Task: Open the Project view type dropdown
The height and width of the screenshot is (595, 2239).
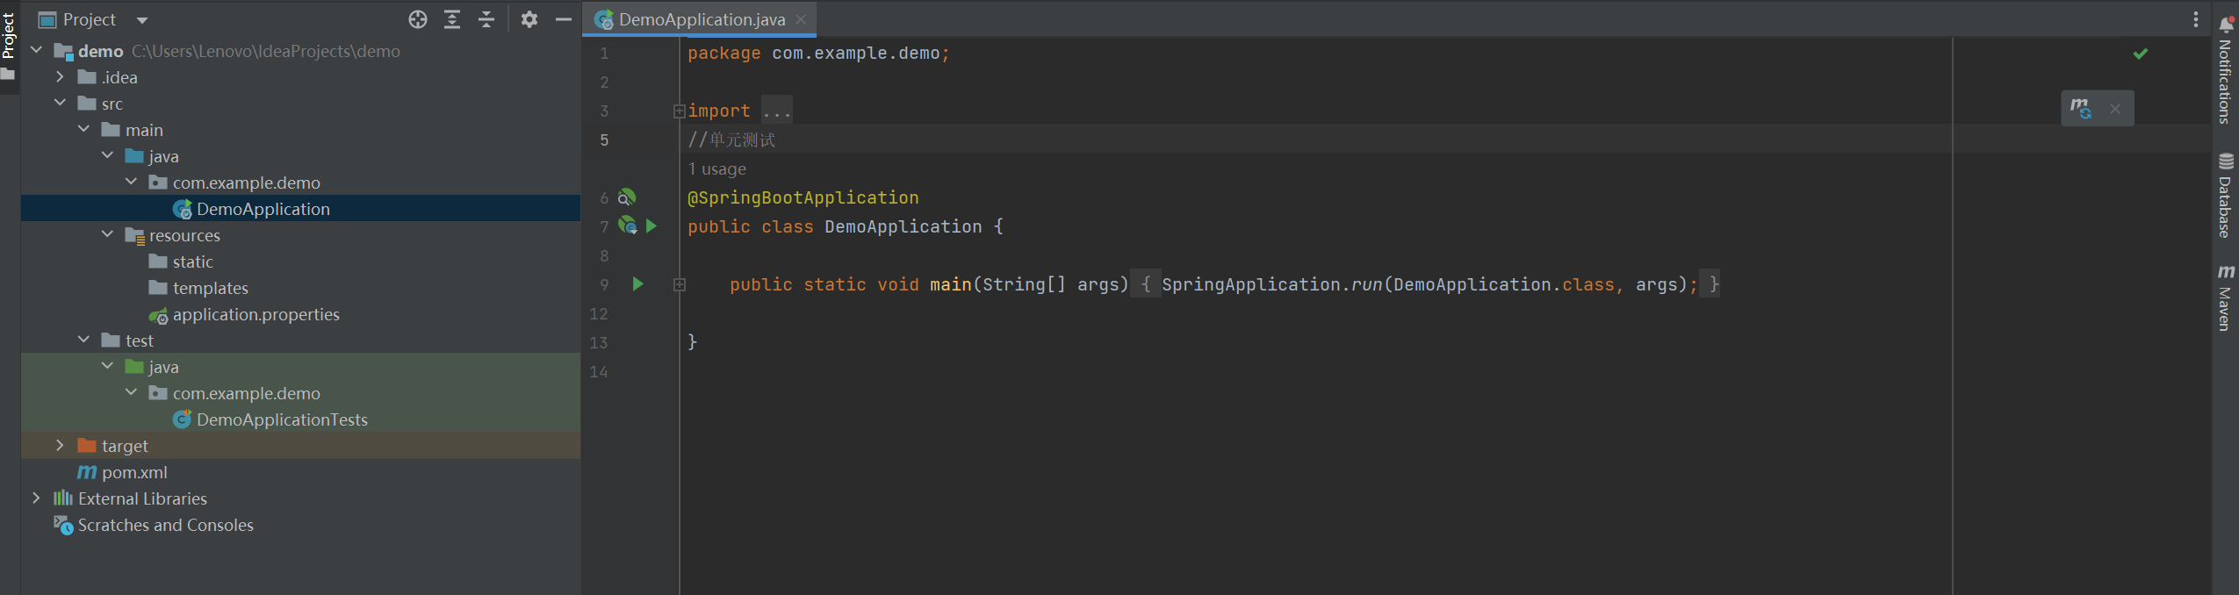Action: (x=142, y=20)
